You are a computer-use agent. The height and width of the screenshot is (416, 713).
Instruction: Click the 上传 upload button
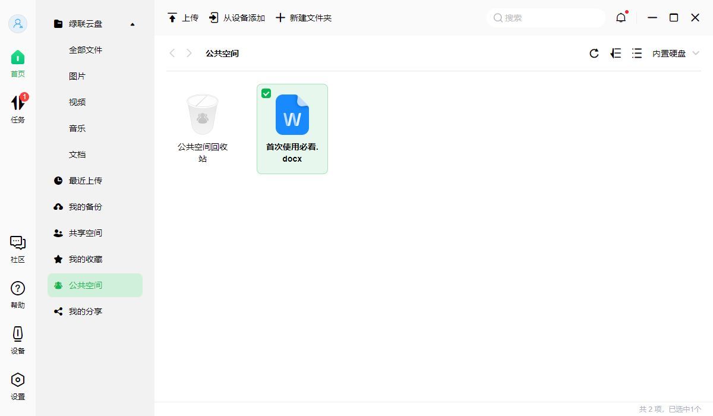tap(182, 18)
